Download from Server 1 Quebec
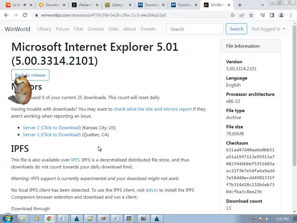 coord(52,135)
